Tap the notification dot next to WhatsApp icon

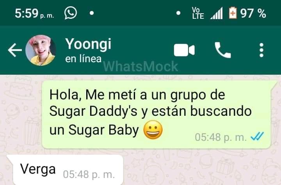92,13
